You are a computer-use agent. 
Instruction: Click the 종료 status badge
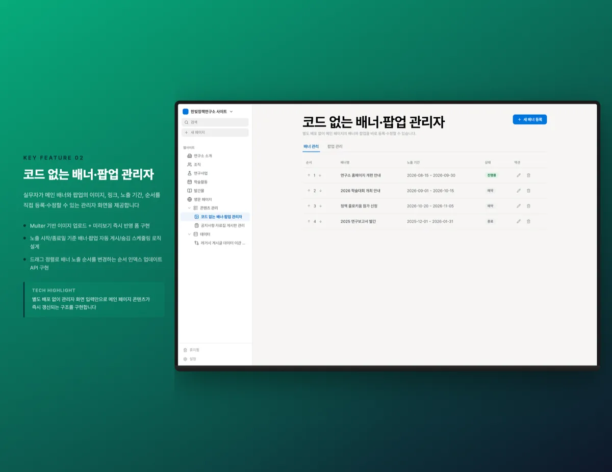point(490,221)
